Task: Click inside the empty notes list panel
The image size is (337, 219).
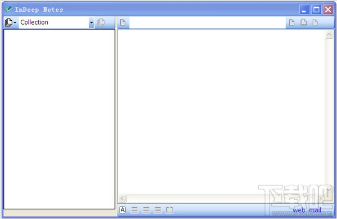Action: click(60, 119)
